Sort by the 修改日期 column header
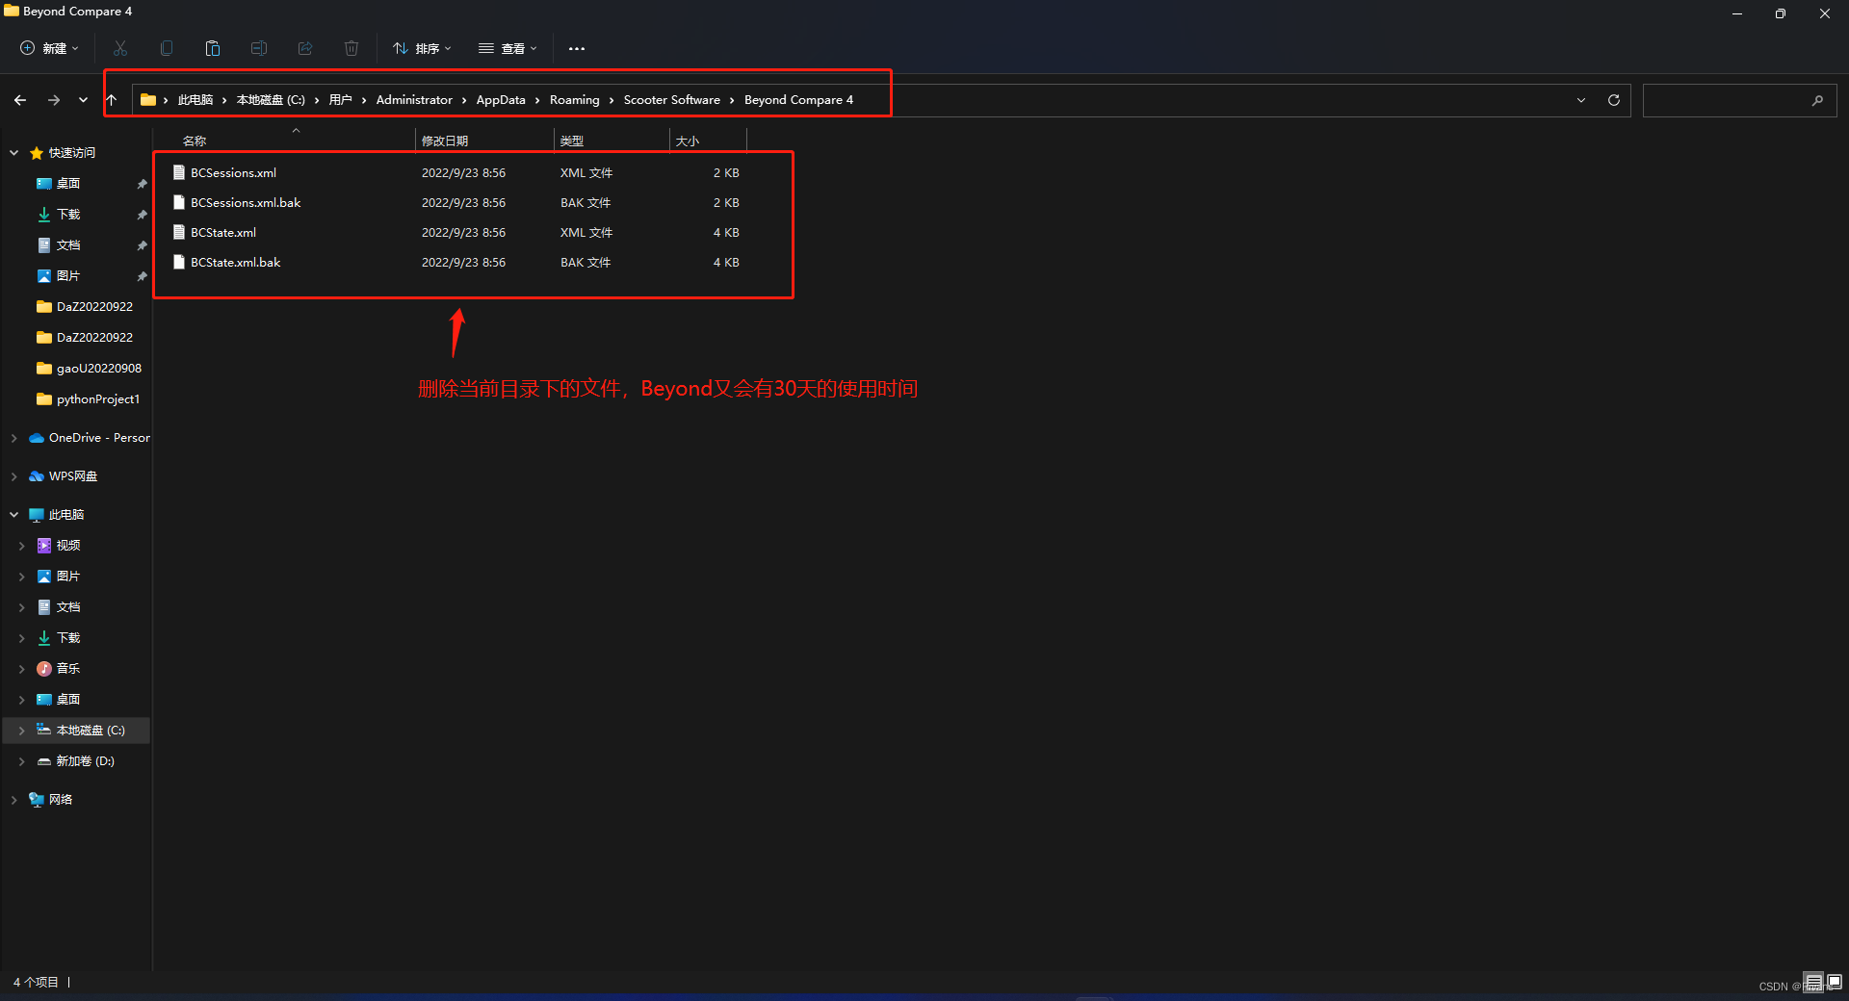The width and height of the screenshot is (1849, 1001). click(x=445, y=141)
